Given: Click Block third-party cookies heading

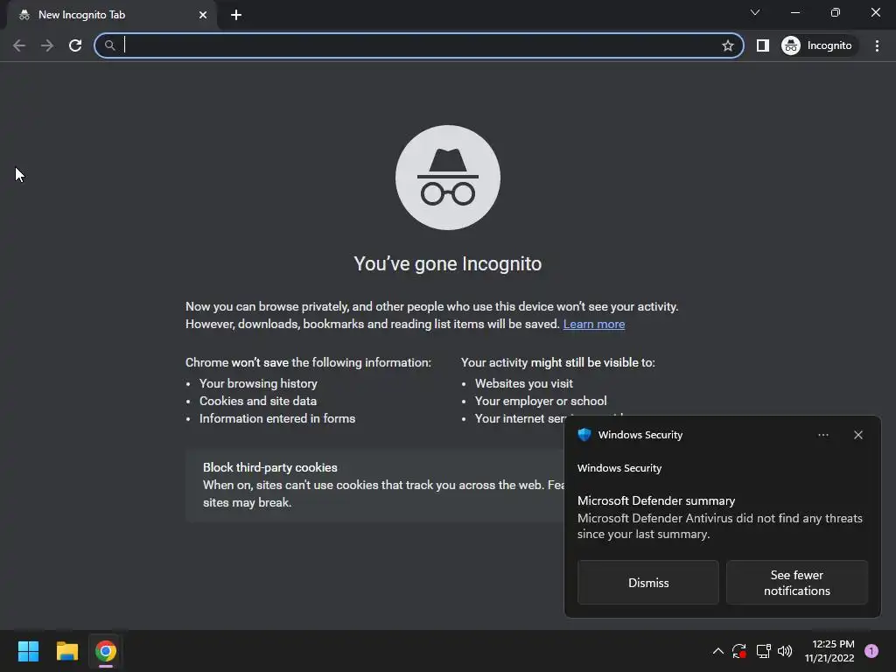Looking at the screenshot, I should coord(270,467).
